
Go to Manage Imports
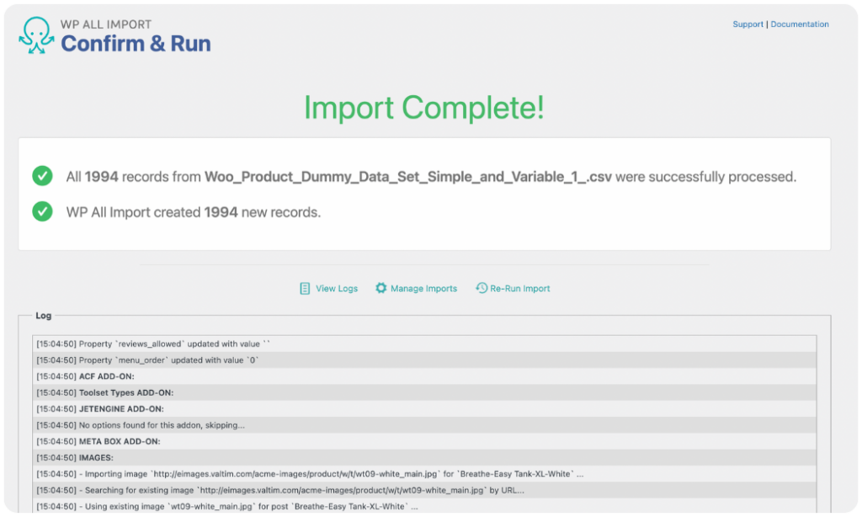423,288
